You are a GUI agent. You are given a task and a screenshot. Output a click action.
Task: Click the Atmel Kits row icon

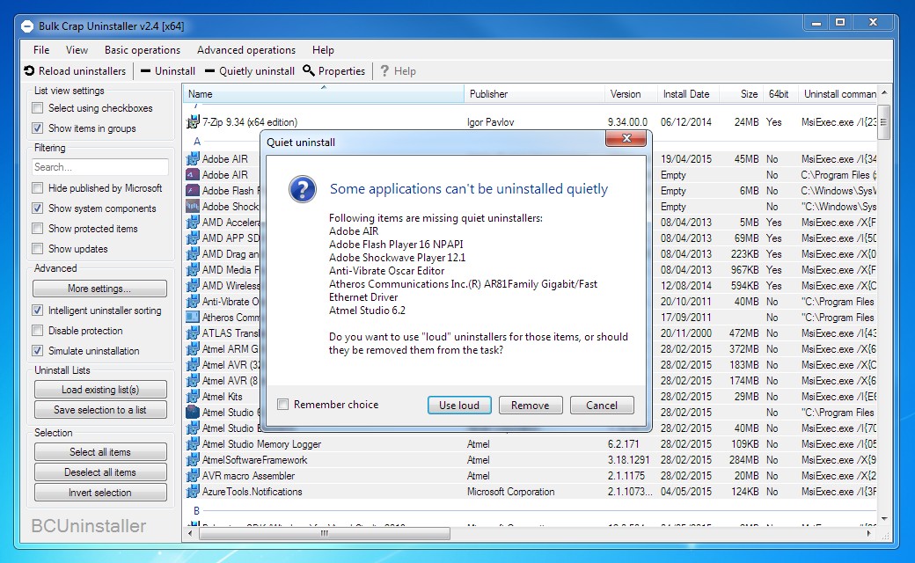click(x=193, y=396)
